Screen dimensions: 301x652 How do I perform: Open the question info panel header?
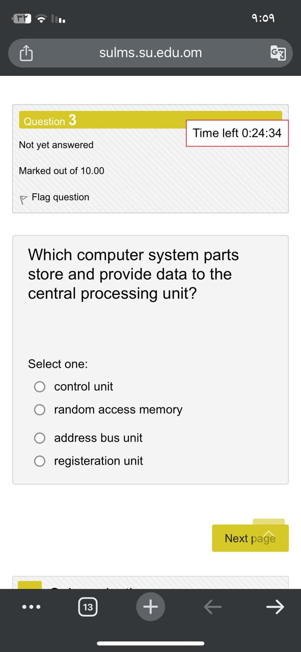click(150, 158)
